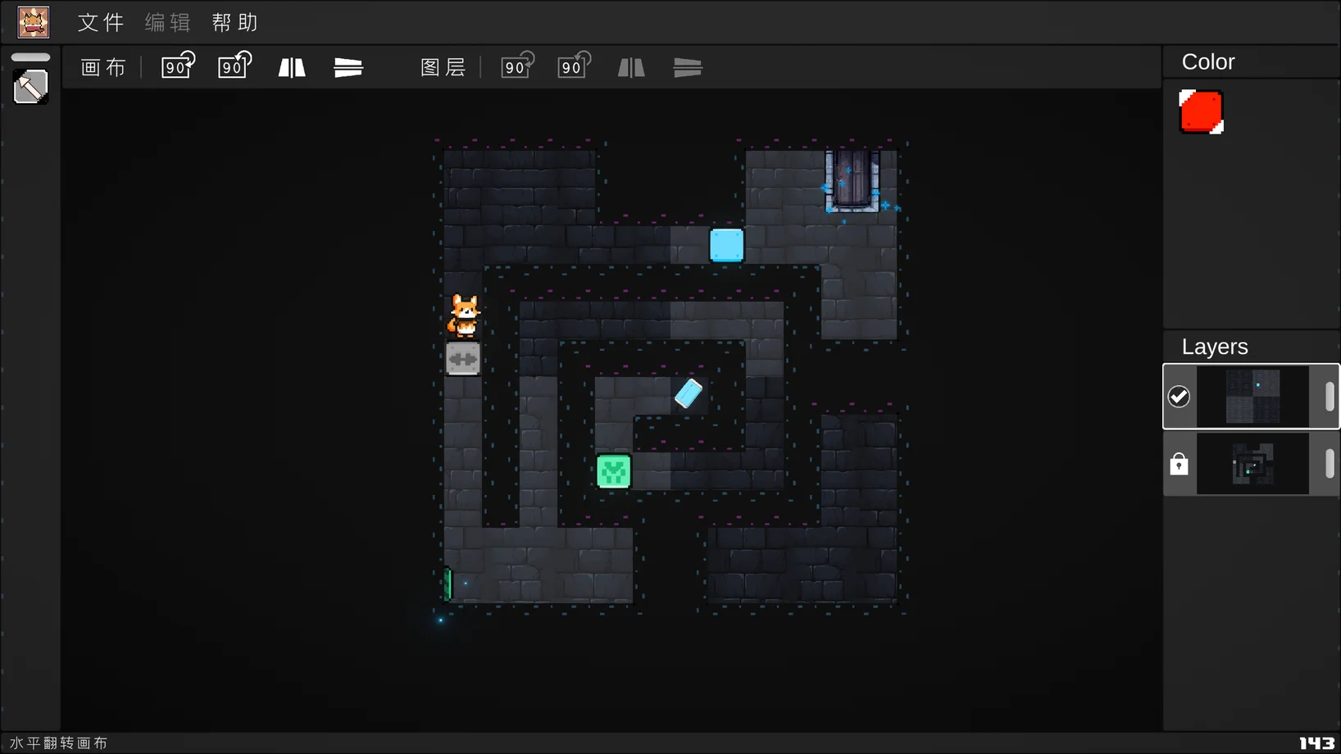Click the dungeon door on canvas

click(x=852, y=180)
